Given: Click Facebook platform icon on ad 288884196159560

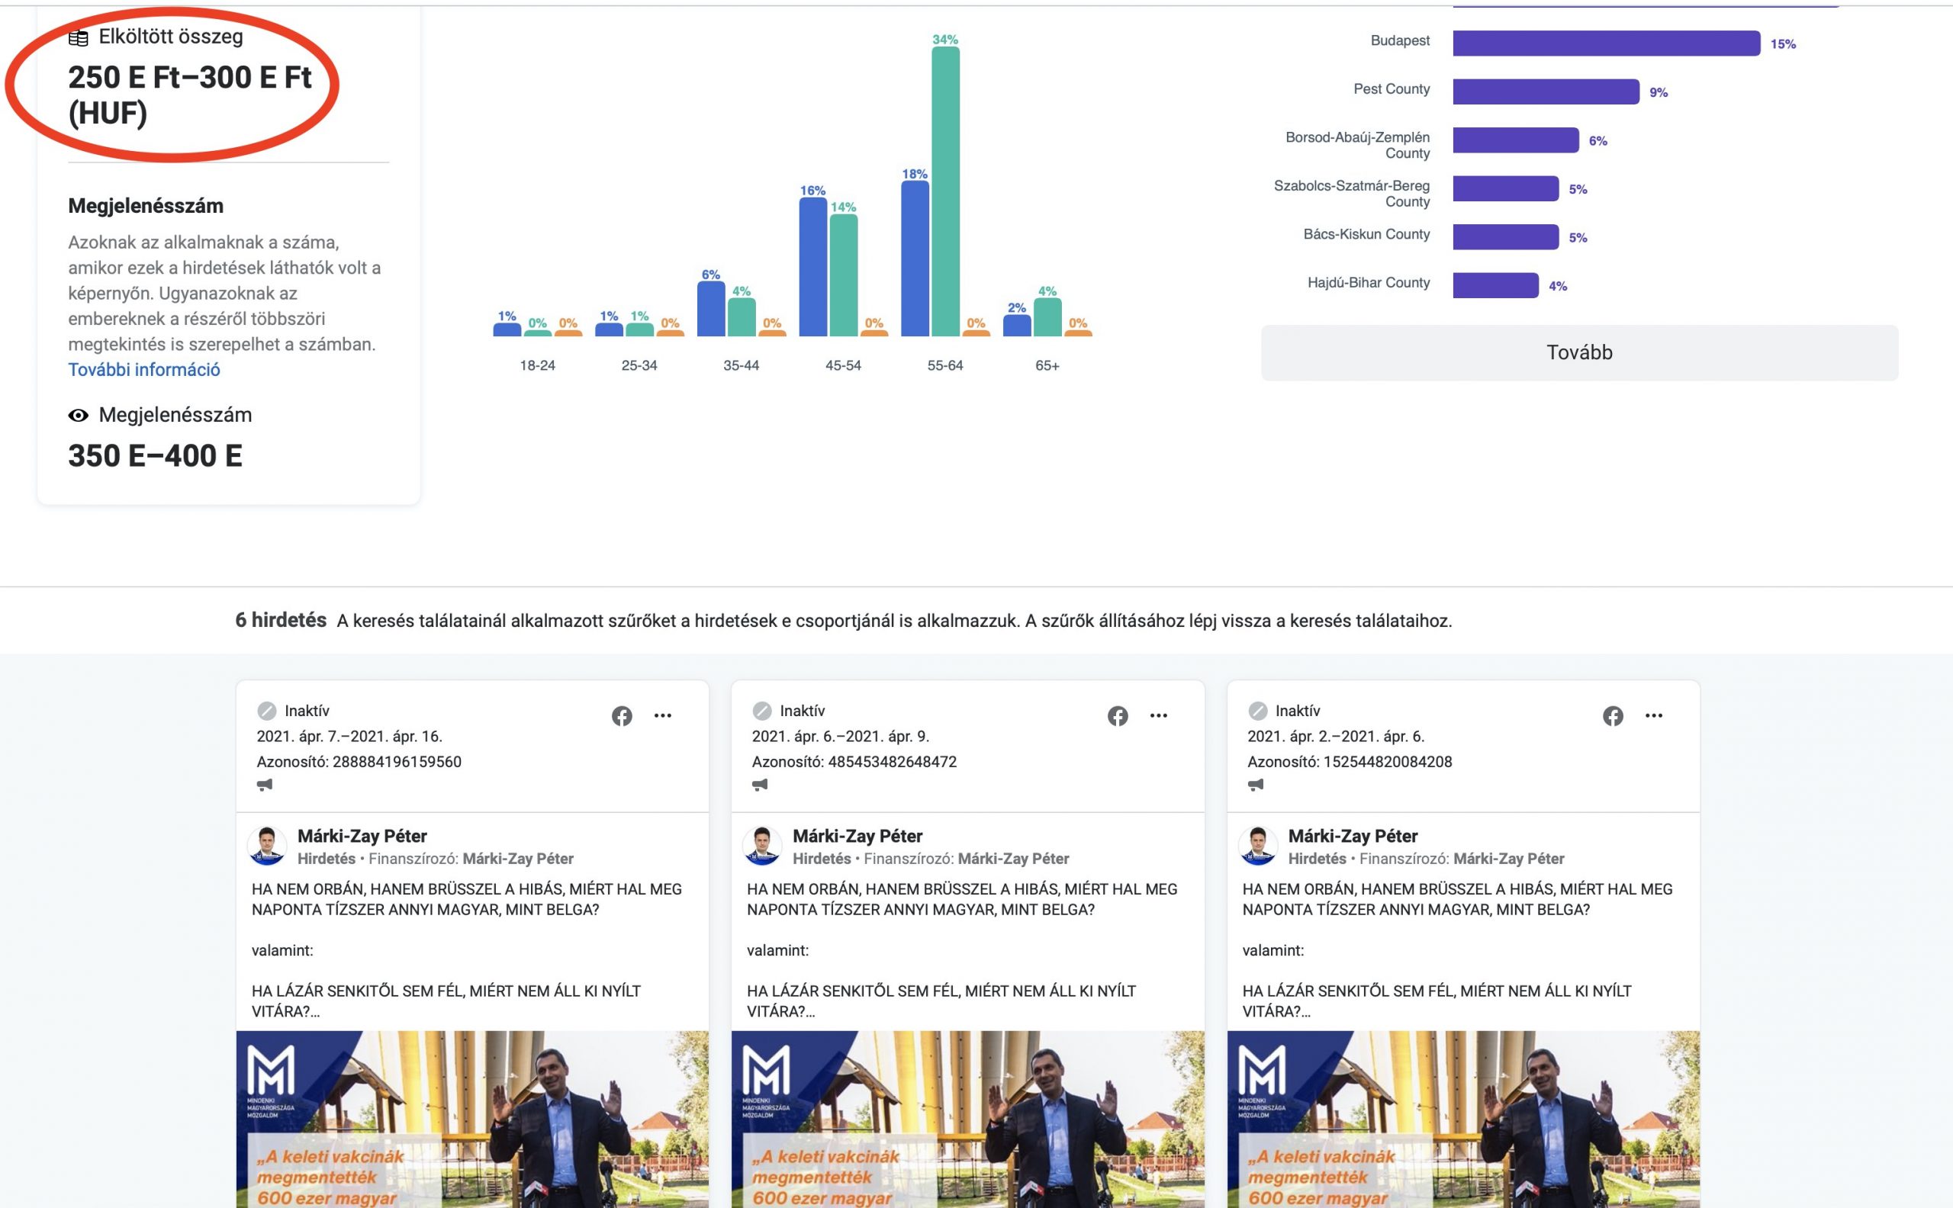Looking at the screenshot, I should coord(622,716).
